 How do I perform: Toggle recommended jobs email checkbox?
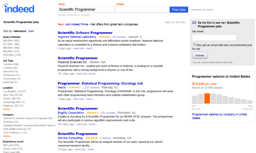[194, 44]
